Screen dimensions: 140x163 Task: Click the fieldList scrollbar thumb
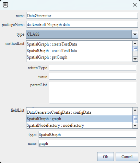click(x=135, y=119)
